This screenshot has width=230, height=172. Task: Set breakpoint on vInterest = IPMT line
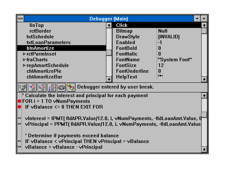(19, 118)
